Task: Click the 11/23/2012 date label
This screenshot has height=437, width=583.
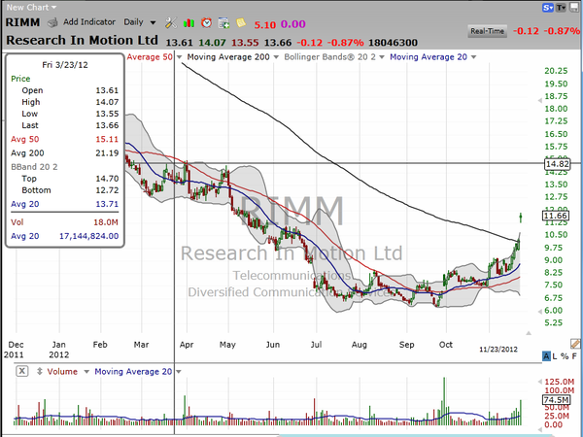Action: pos(498,350)
